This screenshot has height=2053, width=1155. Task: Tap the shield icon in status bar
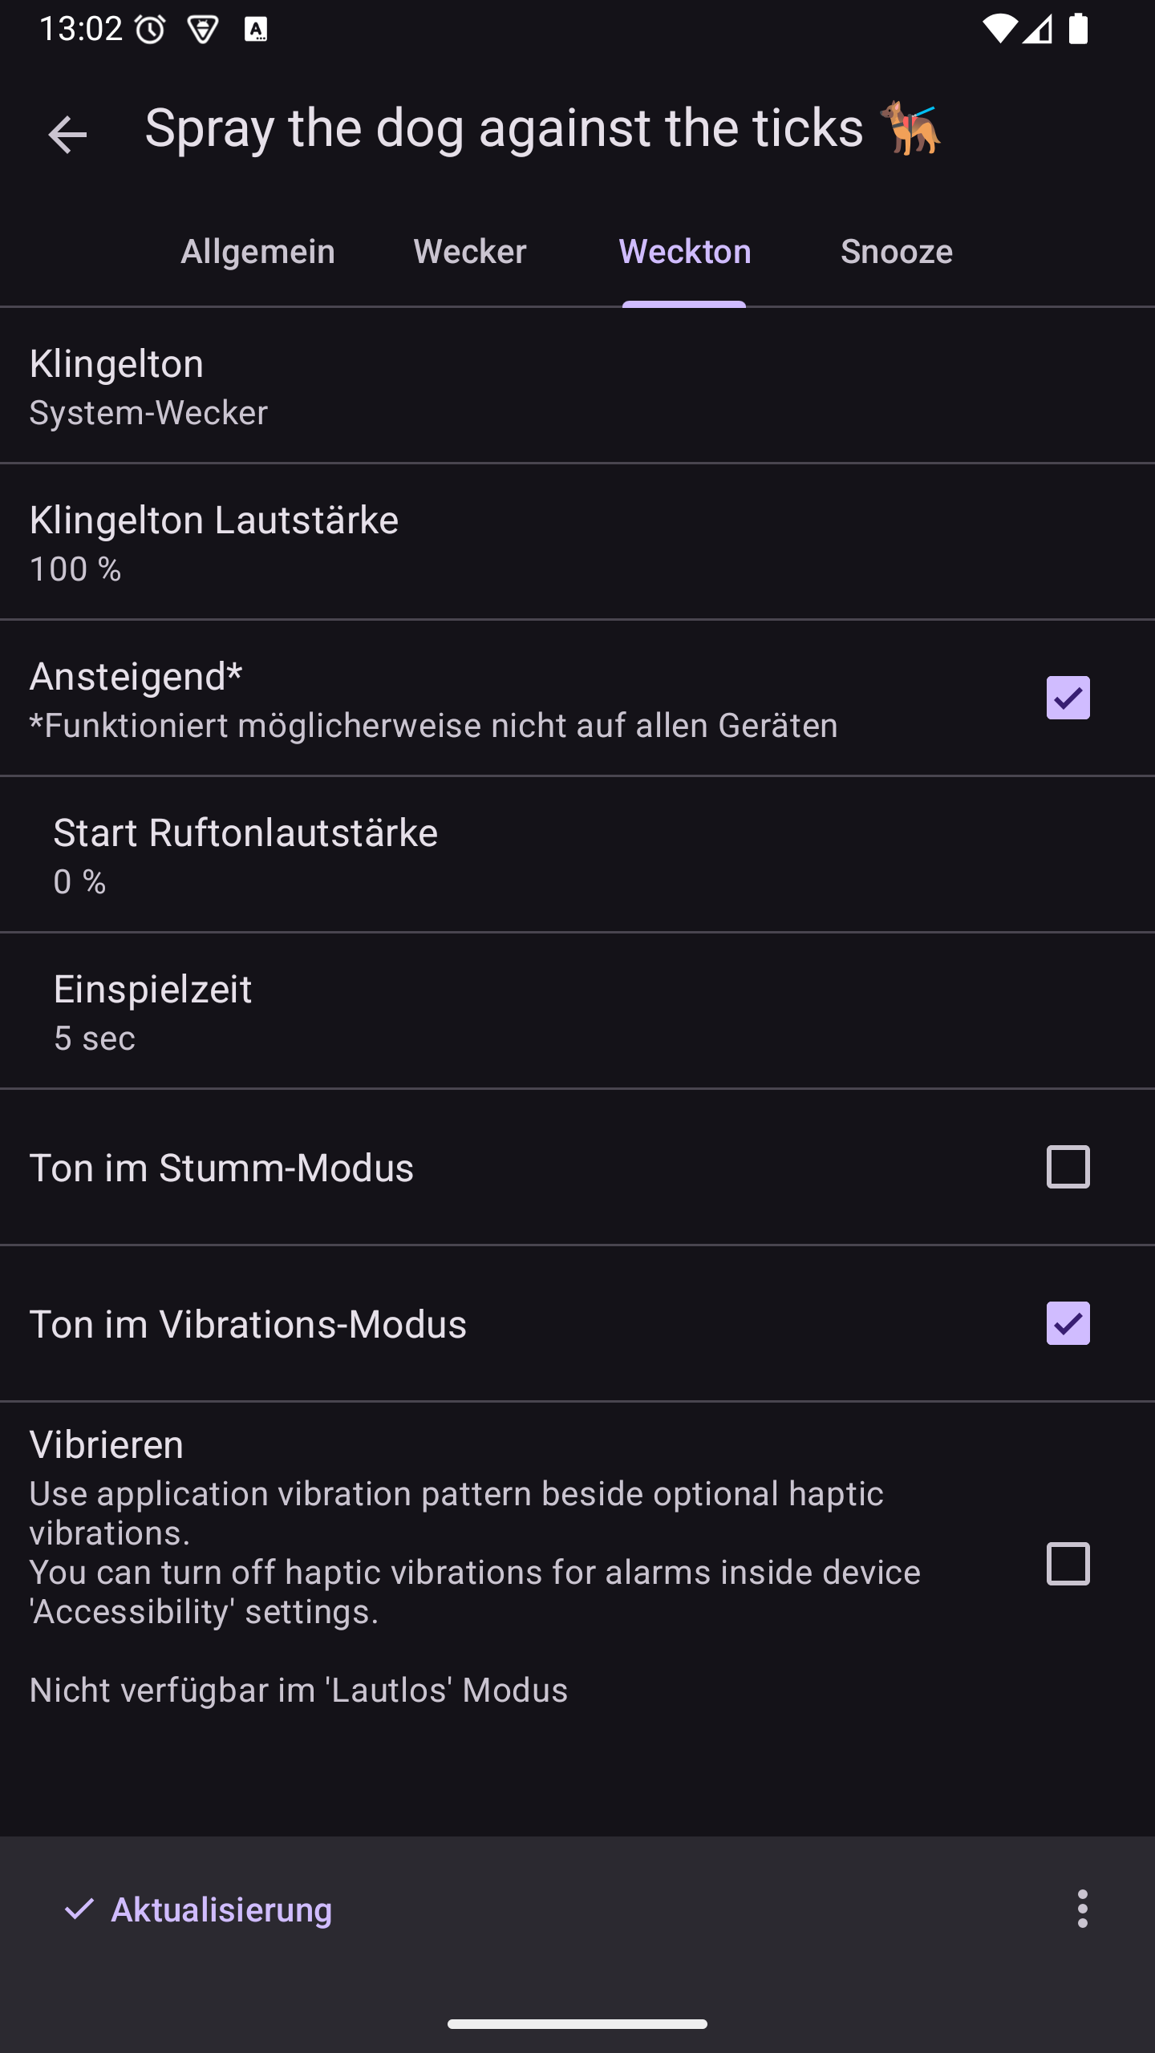pyautogui.click(x=202, y=30)
